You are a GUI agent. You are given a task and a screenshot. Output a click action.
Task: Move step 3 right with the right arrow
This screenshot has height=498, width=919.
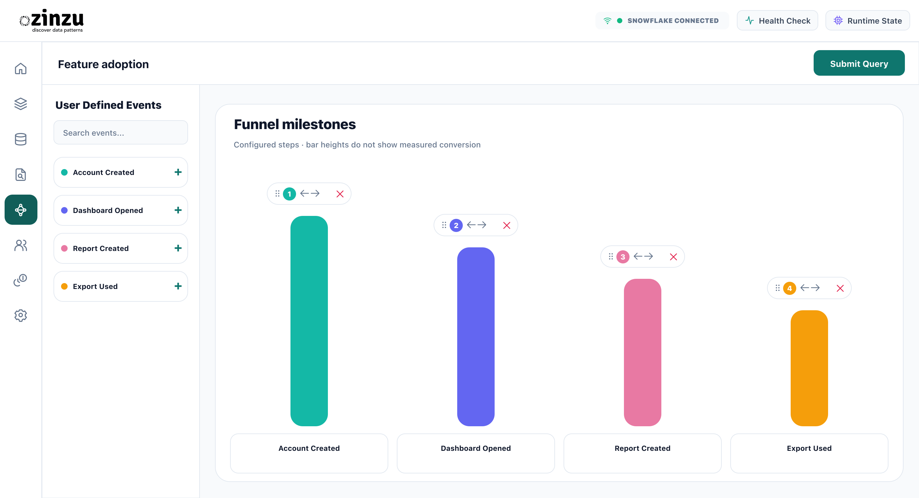pos(649,256)
